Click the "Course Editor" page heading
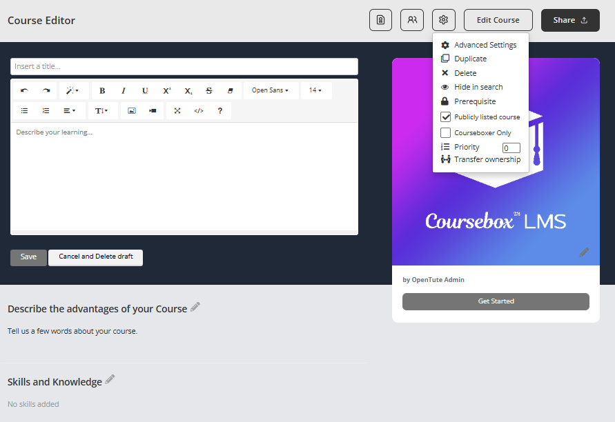This screenshot has width=615, height=422. pos(41,21)
